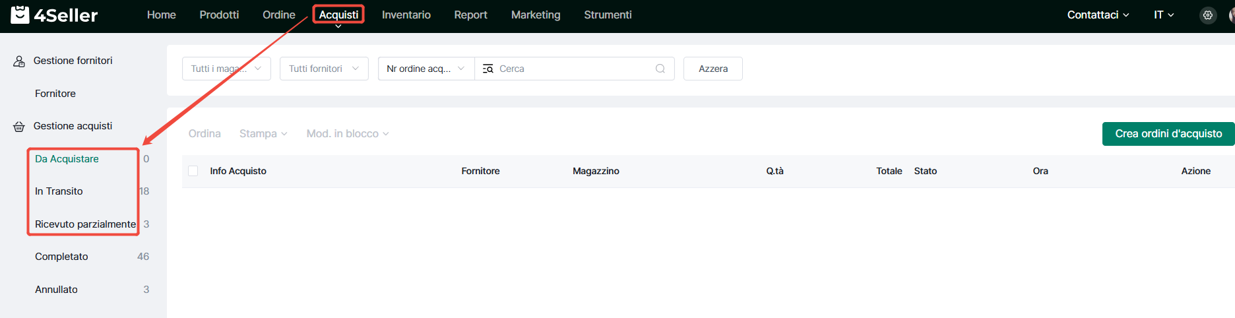Select Fornitore in the sidebar

(x=55, y=94)
